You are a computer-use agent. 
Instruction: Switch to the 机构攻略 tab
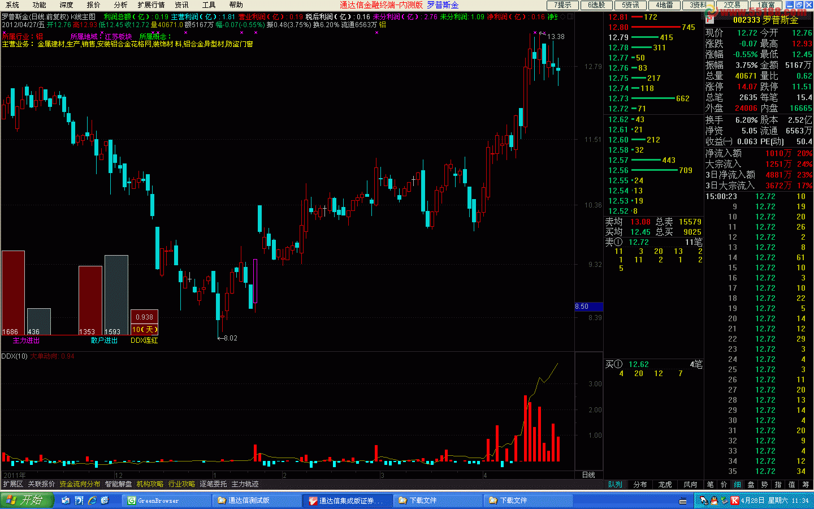[x=150, y=484]
